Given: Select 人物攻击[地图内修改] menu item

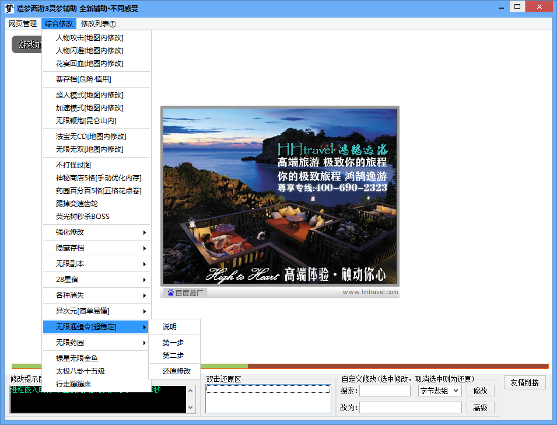Looking at the screenshot, I should coord(89,38).
